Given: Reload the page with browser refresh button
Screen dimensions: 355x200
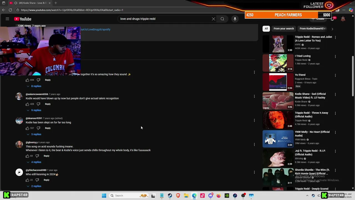Looking at the screenshot, I should click(x=10, y=10).
